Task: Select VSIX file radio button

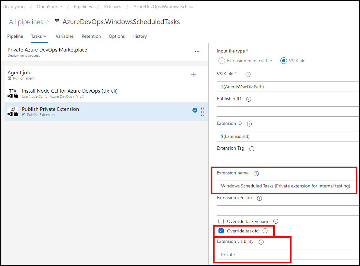Action: point(284,61)
